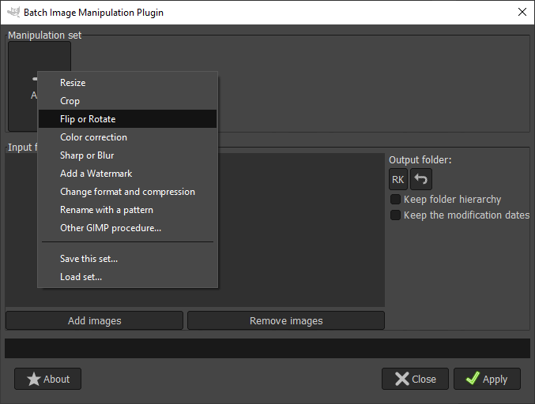Choose Load set menu item

coord(127,277)
